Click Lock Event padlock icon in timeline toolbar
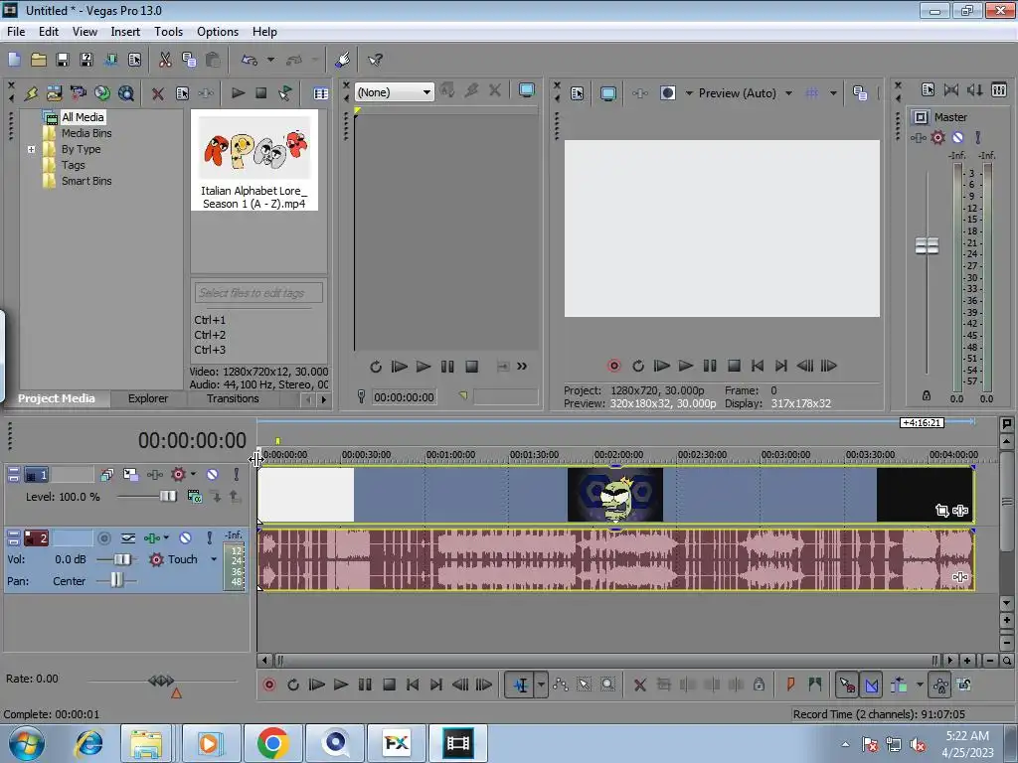1018x763 pixels. (759, 685)
